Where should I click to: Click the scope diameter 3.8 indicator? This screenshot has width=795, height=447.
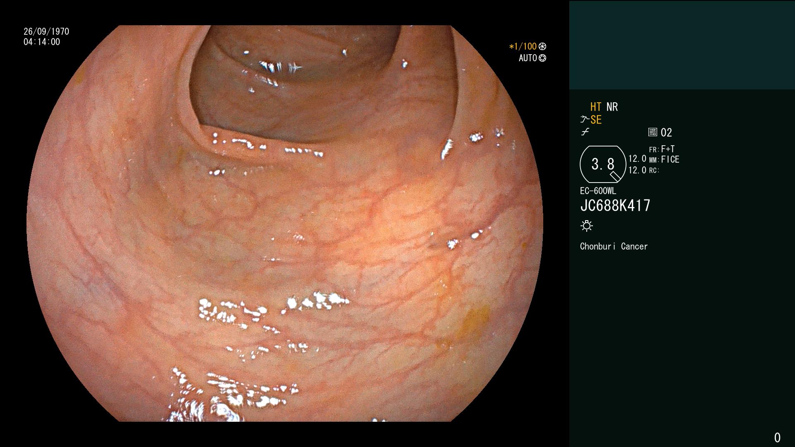pos(602,164)
